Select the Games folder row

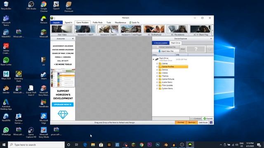pyautogui.click(x=163, y=64)
